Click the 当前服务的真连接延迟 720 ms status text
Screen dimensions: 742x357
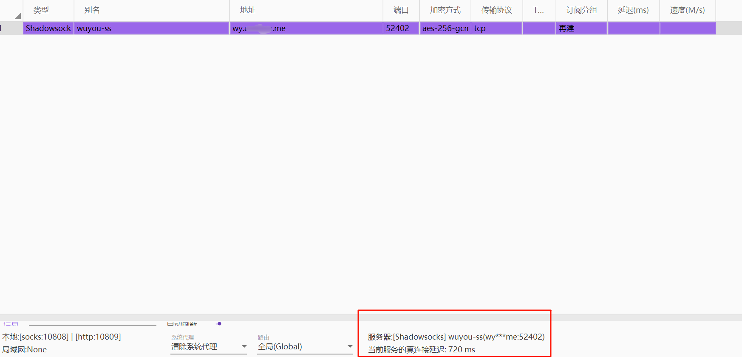(x=421, y=350)
